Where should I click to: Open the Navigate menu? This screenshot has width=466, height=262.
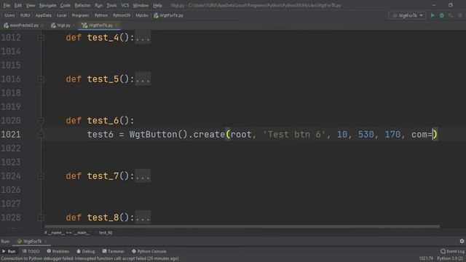[47, 5]
